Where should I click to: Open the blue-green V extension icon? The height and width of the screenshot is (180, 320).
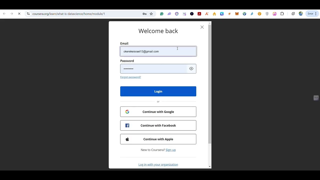244,14
